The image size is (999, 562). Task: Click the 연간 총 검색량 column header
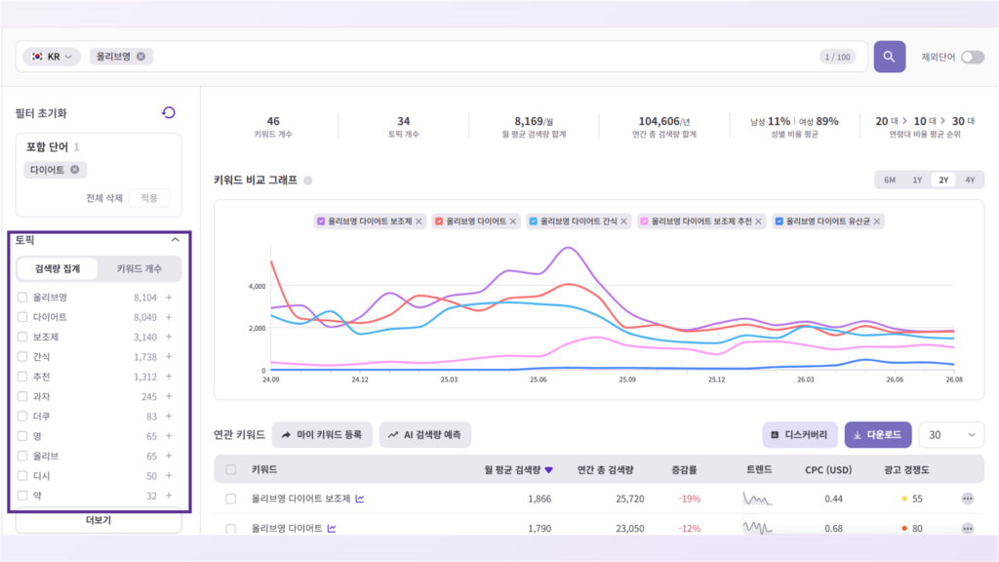pyautogui.click(x=605, y=469)
